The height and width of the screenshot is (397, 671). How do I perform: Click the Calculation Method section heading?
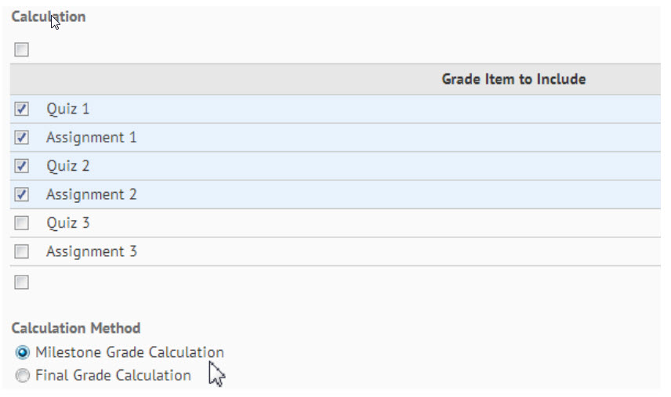tap(76, 328)
